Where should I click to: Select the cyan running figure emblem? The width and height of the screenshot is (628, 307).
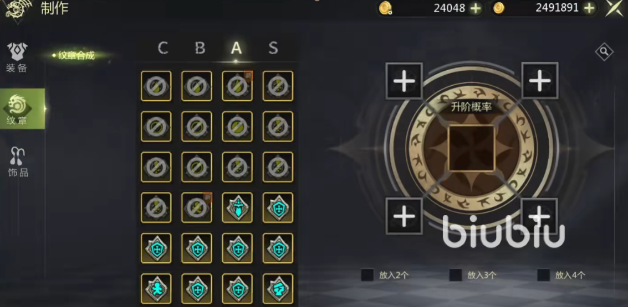156,289
